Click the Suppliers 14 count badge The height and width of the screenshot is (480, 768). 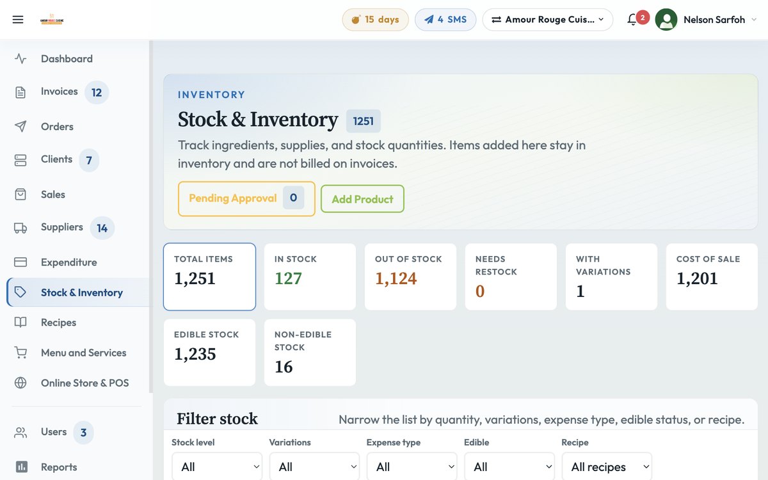(102, 228)
